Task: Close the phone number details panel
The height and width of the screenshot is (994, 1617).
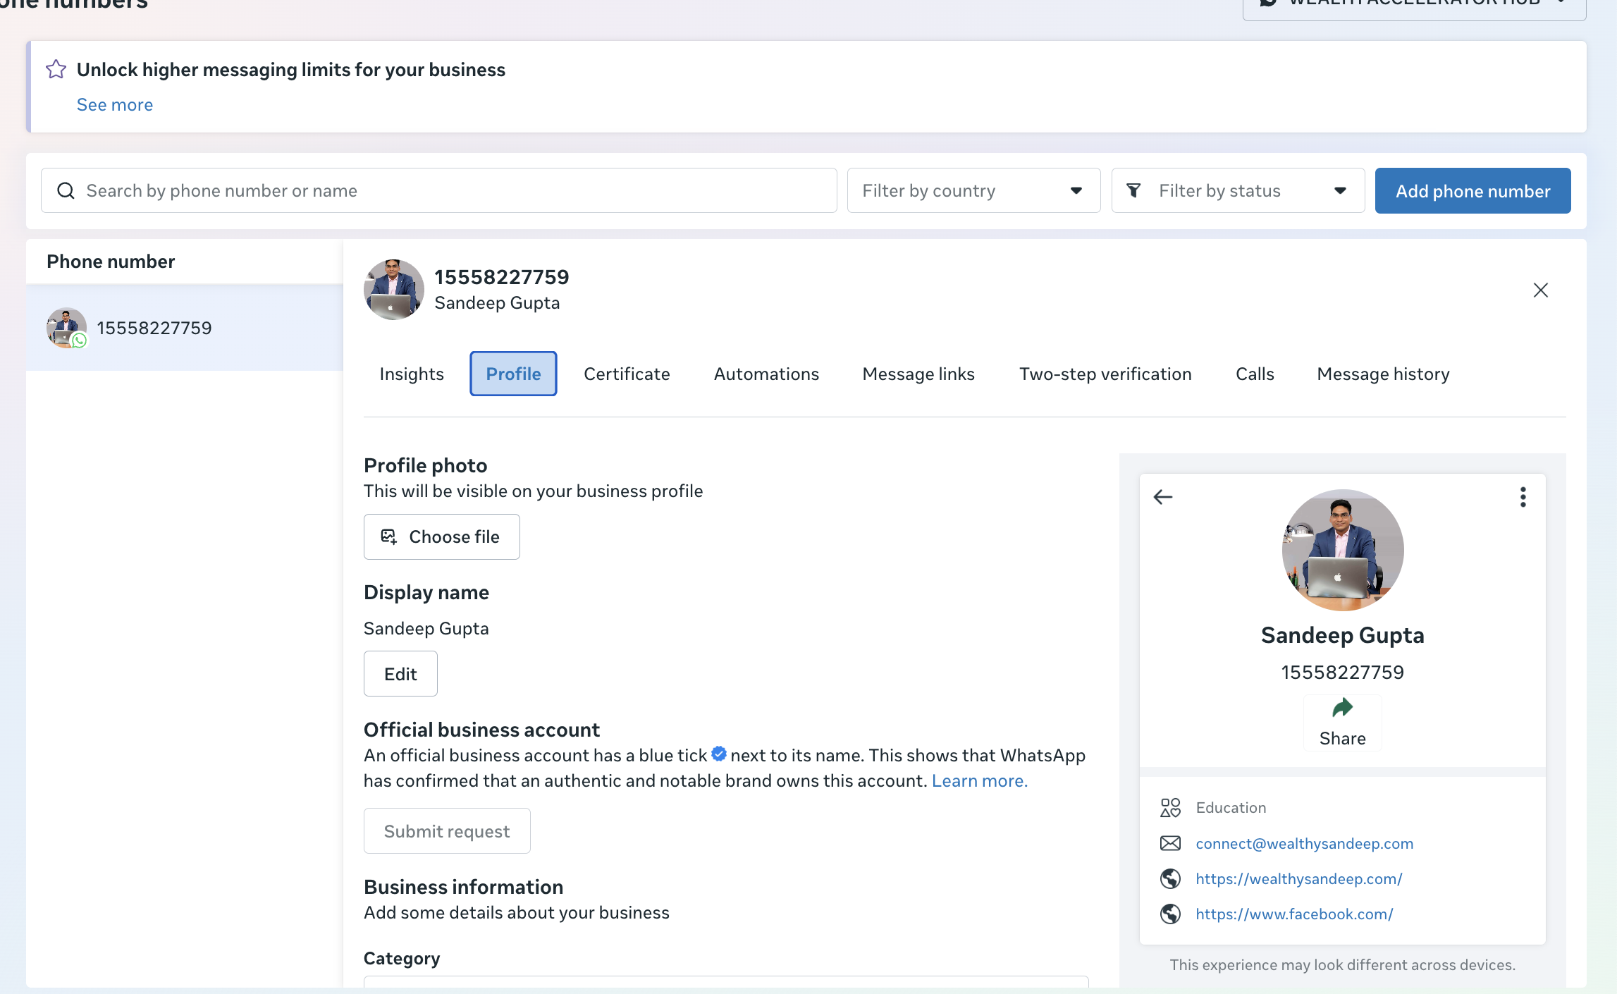Action: click(x=1541, y=290)
